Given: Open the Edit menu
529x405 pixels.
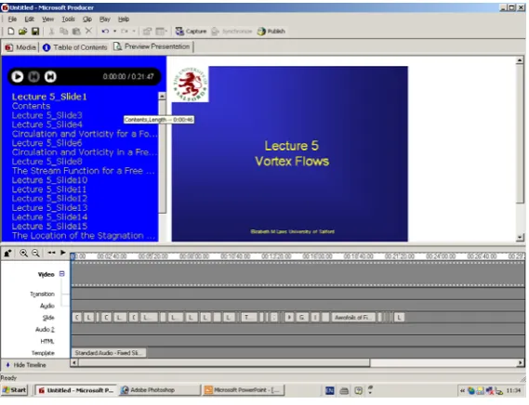Looking at the screenshot, I should (x=30, y=20).
